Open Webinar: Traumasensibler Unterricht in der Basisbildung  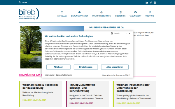pos(133,88)
